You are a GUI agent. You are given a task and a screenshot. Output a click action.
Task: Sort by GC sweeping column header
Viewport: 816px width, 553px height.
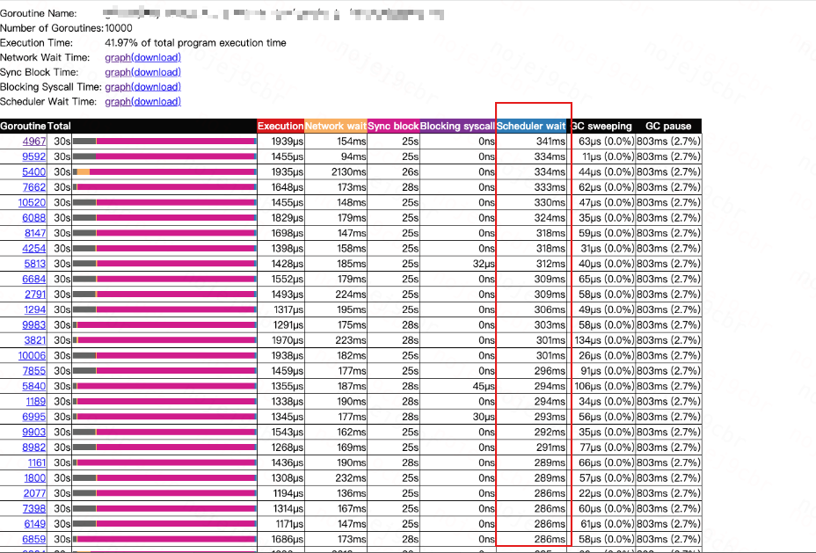601,126
